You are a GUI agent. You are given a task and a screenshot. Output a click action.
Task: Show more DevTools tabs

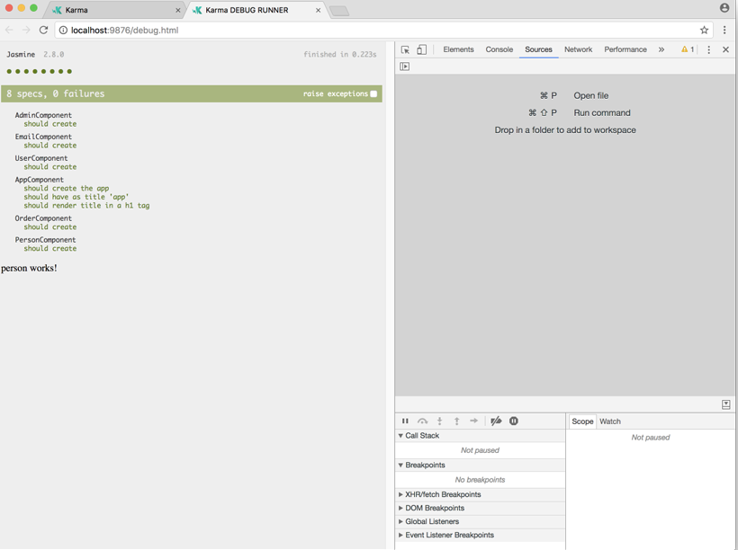pyautogui.click(x=661, y=49)
